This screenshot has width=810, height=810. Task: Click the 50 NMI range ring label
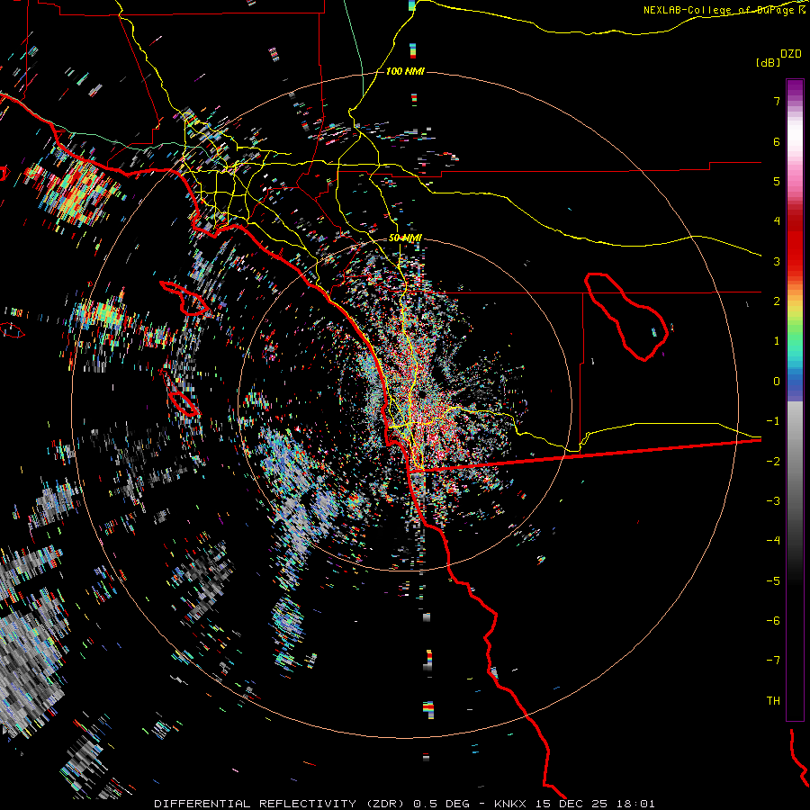coord(405,238)
